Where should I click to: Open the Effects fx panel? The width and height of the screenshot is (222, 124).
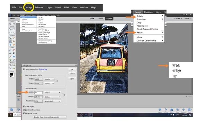pos(166,110)
